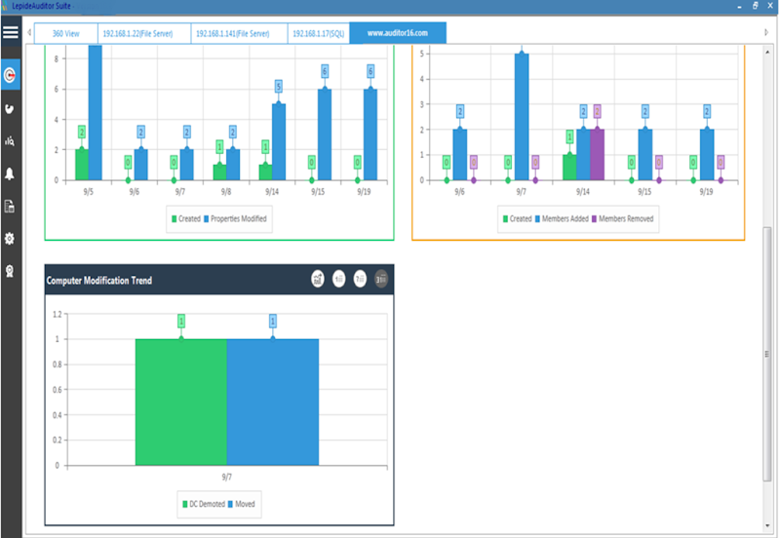Click the chart view icon in Computer Modification Trend
Screen dimensions: 780x538
pos(318,279)
